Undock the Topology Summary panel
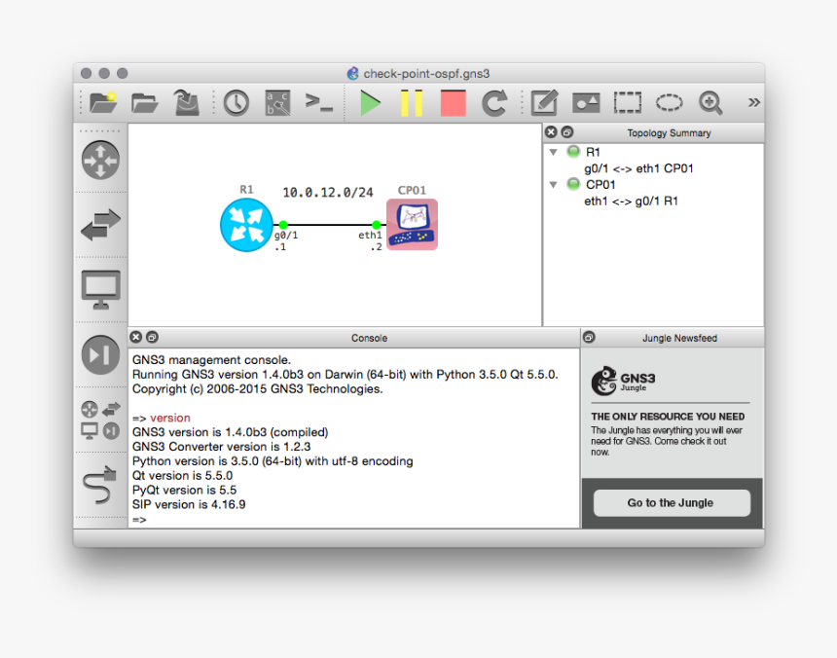The width and height of the screenshot is (837, 658). tap(567, 131)
